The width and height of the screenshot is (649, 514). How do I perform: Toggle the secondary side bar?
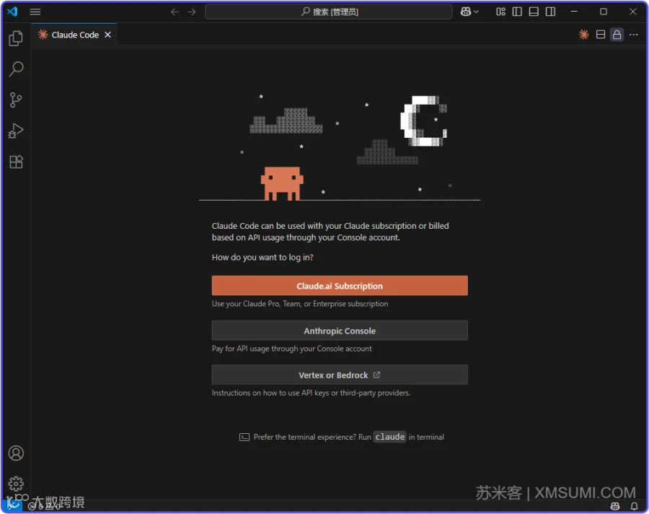click(x=550, y=12)
